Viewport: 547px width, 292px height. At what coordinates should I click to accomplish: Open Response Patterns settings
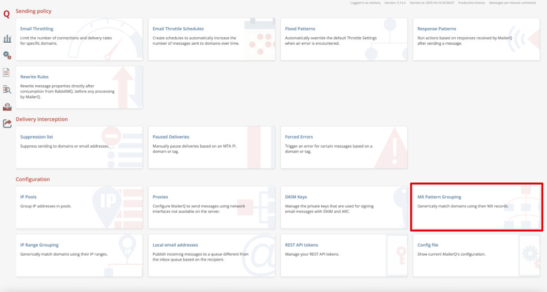tap(436, 29)
